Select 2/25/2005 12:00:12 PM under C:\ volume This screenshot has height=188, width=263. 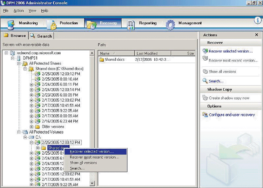click(61, 142)
